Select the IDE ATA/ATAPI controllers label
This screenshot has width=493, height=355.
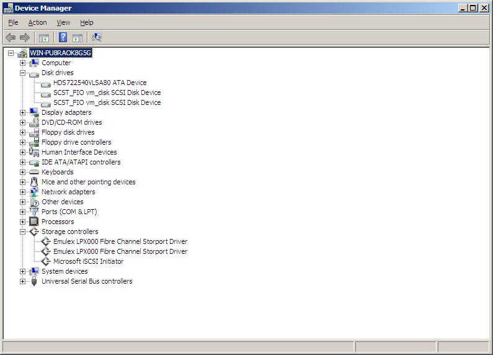pyautogui.click(x=81, y=162)
